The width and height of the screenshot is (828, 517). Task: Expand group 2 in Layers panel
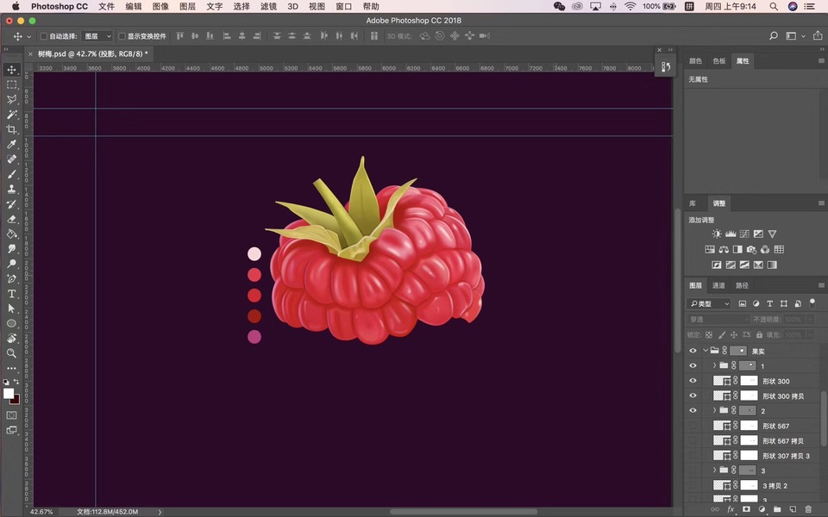(x=714, y=410)
